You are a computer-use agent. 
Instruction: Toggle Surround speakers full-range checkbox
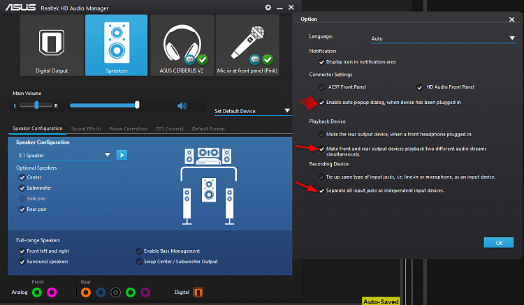click(22, 262)
